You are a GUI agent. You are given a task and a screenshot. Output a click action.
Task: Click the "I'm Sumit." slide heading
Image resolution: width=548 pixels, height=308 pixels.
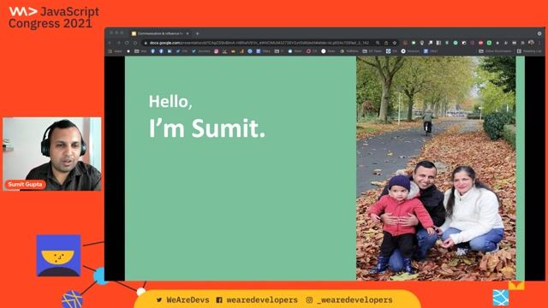pos(207,128)
